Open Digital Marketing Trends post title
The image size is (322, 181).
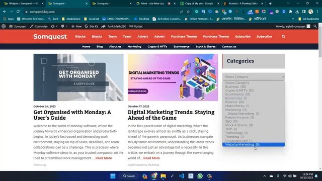click(171, 115)
